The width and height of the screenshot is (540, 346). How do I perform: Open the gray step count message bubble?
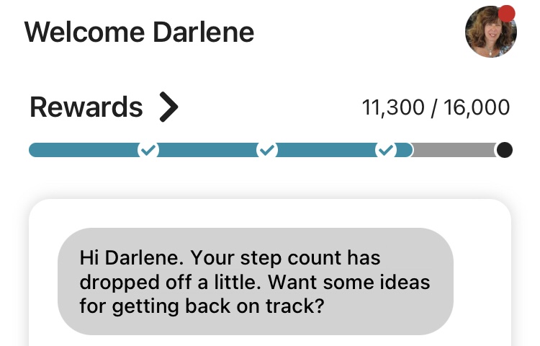coord(255,281)
